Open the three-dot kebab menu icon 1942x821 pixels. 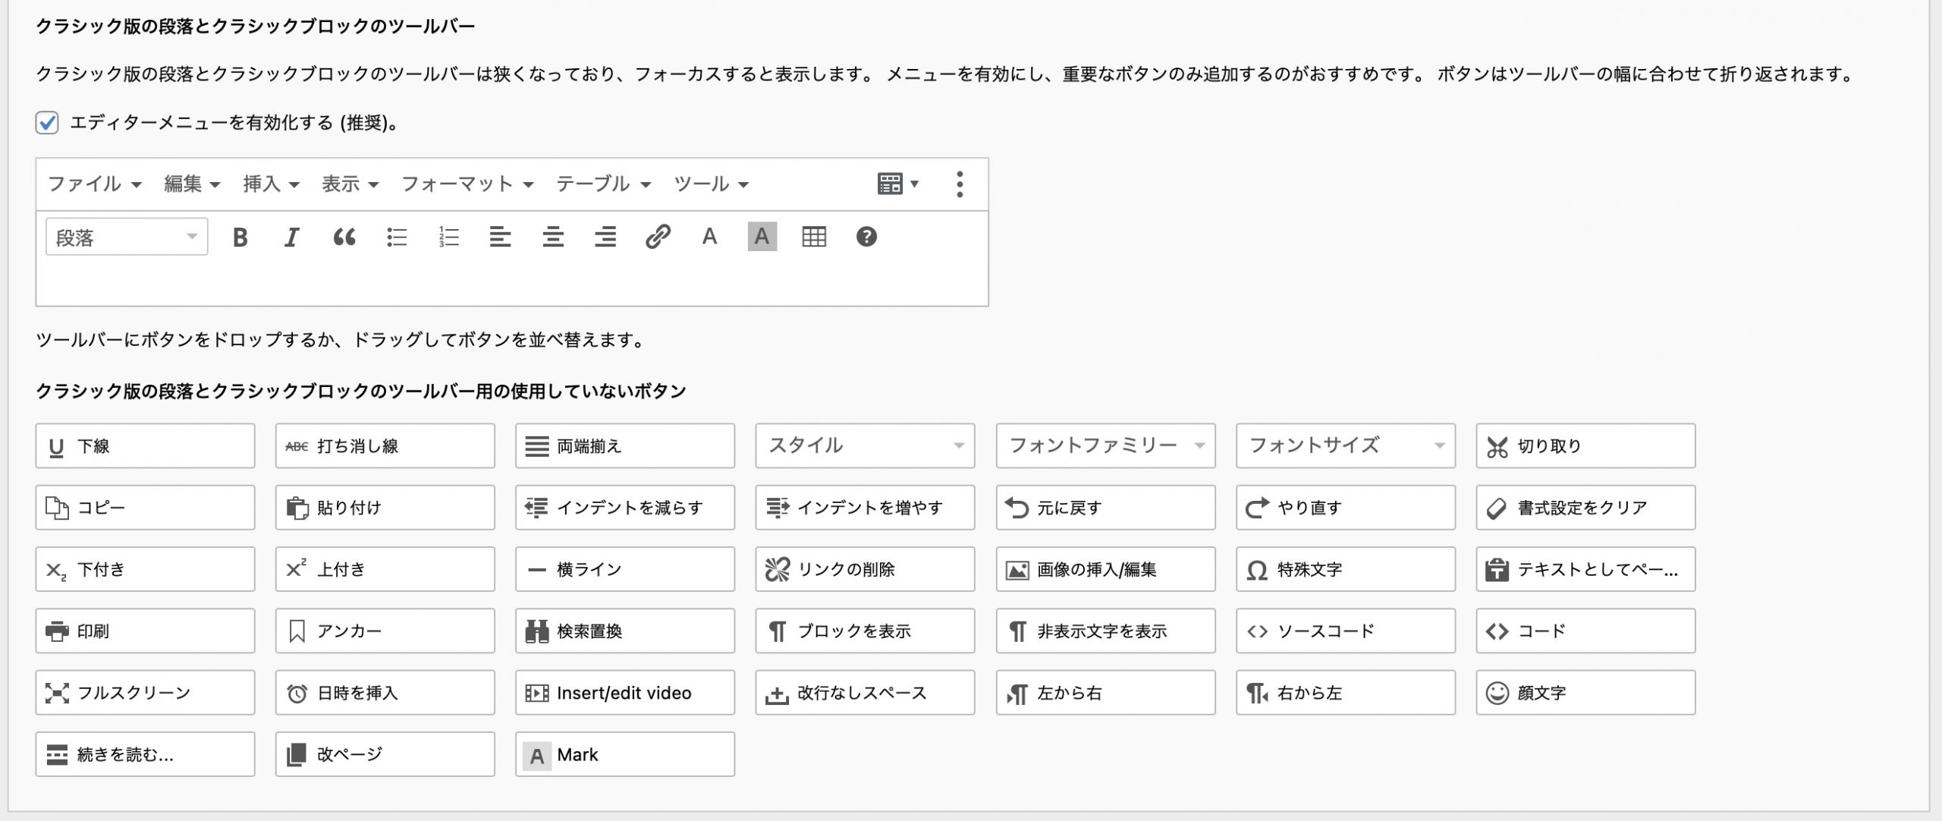960,184
